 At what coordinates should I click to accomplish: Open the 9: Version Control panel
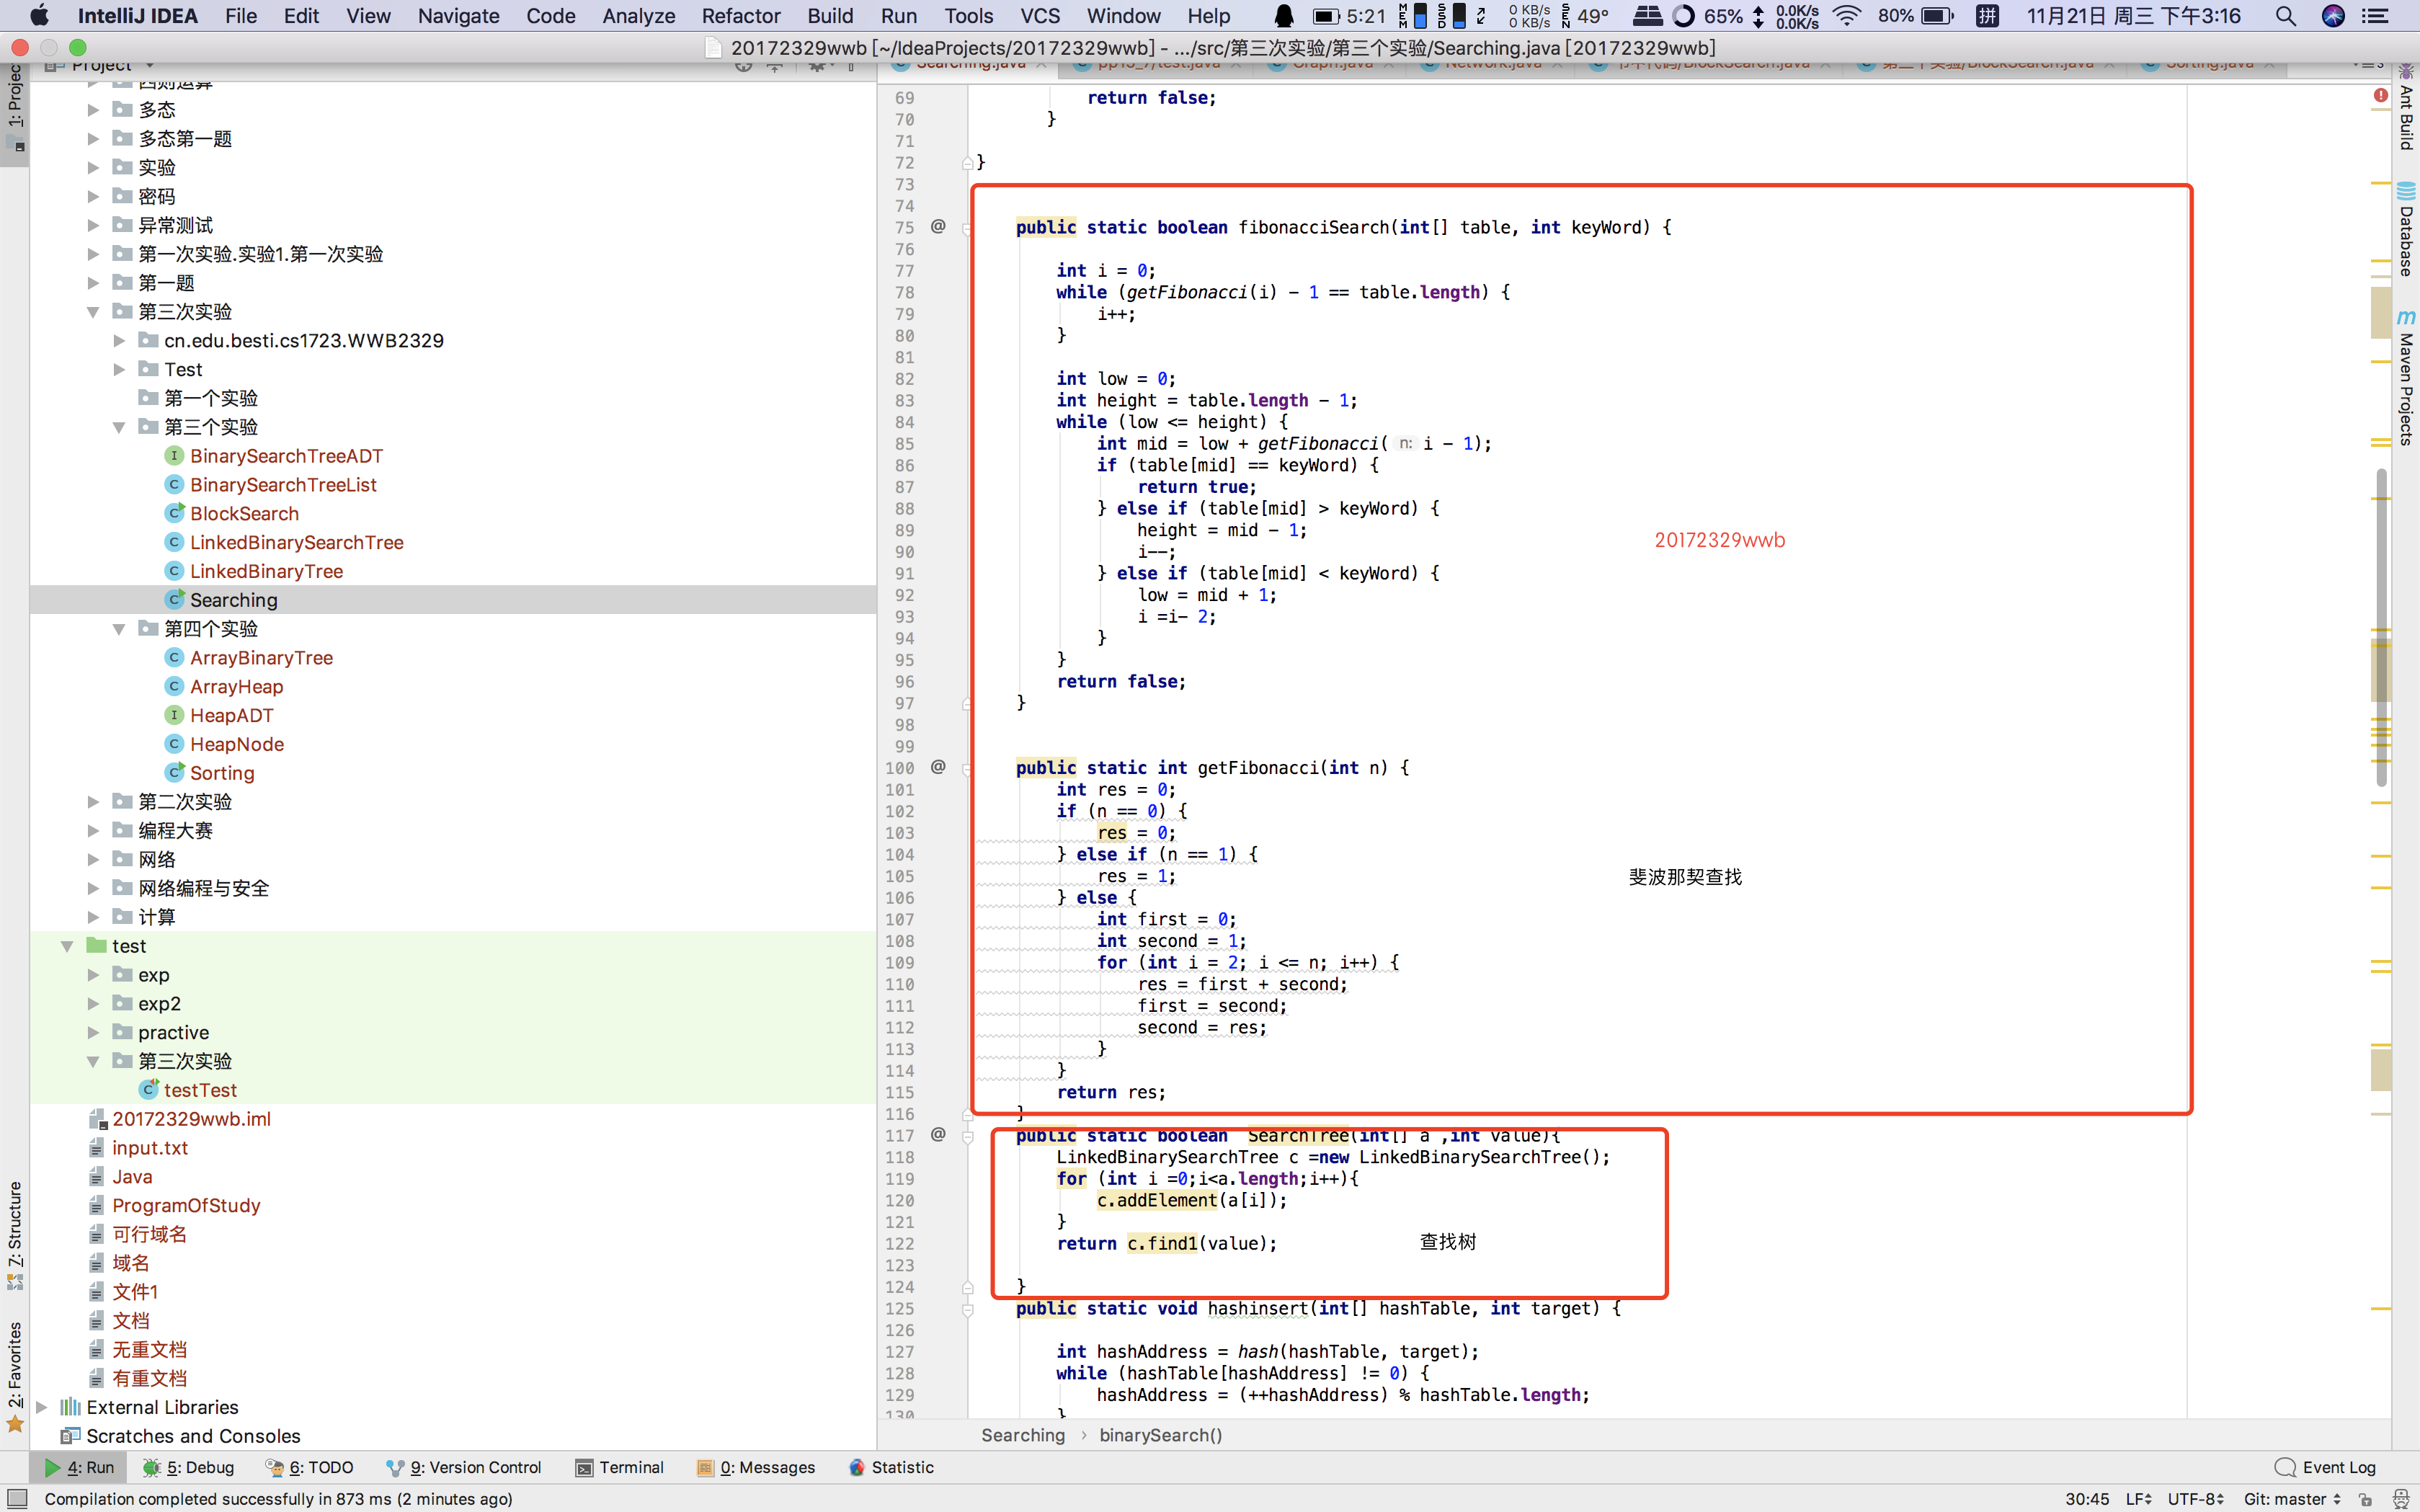(464, 1467)
